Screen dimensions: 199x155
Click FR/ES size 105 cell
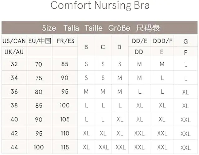click(x=65, y=119)
